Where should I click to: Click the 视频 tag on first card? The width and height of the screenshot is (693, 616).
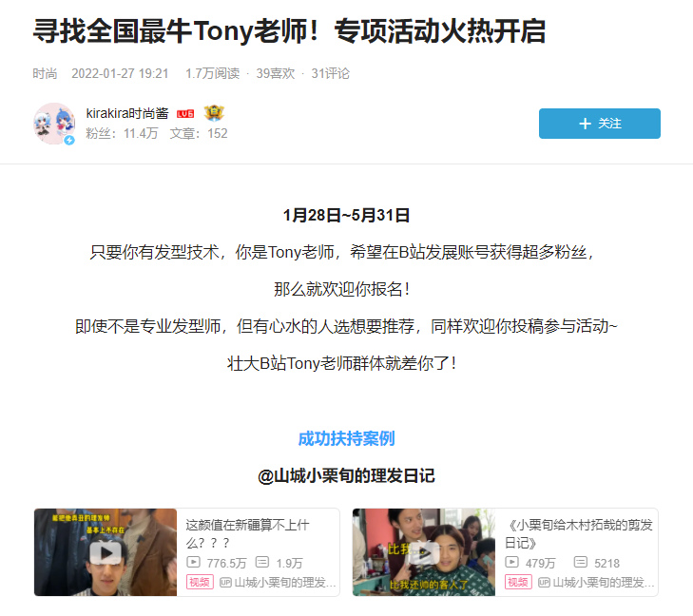point(200,582)
